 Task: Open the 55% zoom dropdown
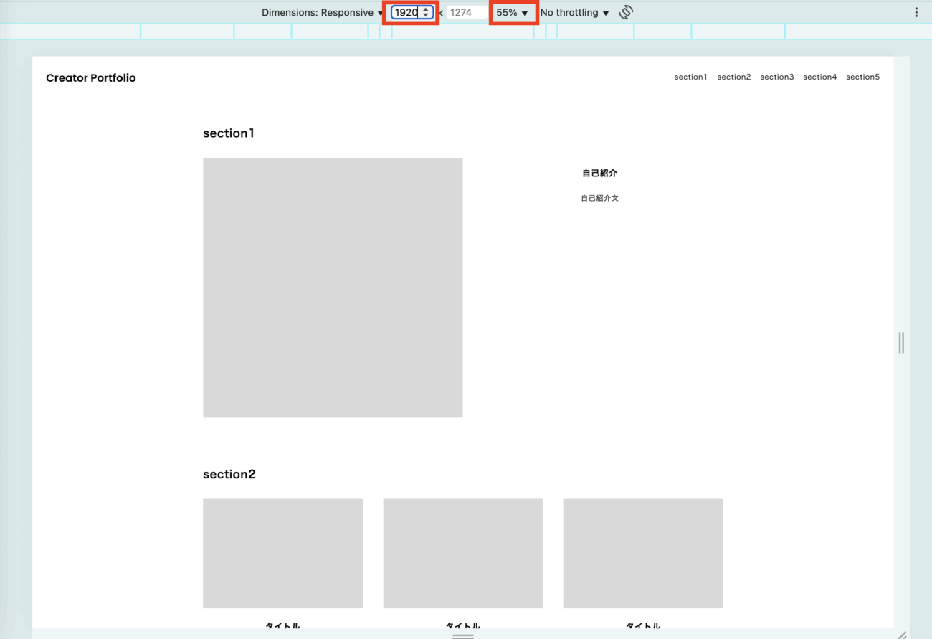tap(513, 13)
